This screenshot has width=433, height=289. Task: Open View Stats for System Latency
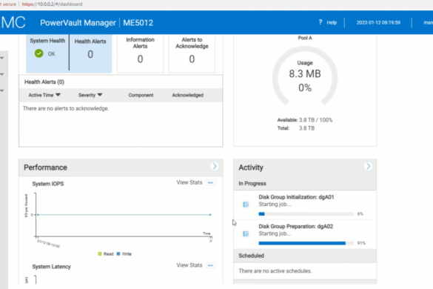coord(189,265)
